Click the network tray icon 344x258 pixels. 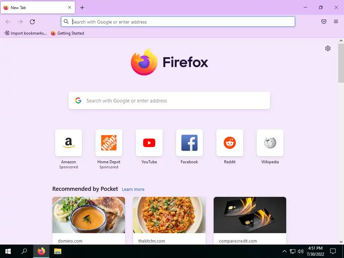pos(293,251)
